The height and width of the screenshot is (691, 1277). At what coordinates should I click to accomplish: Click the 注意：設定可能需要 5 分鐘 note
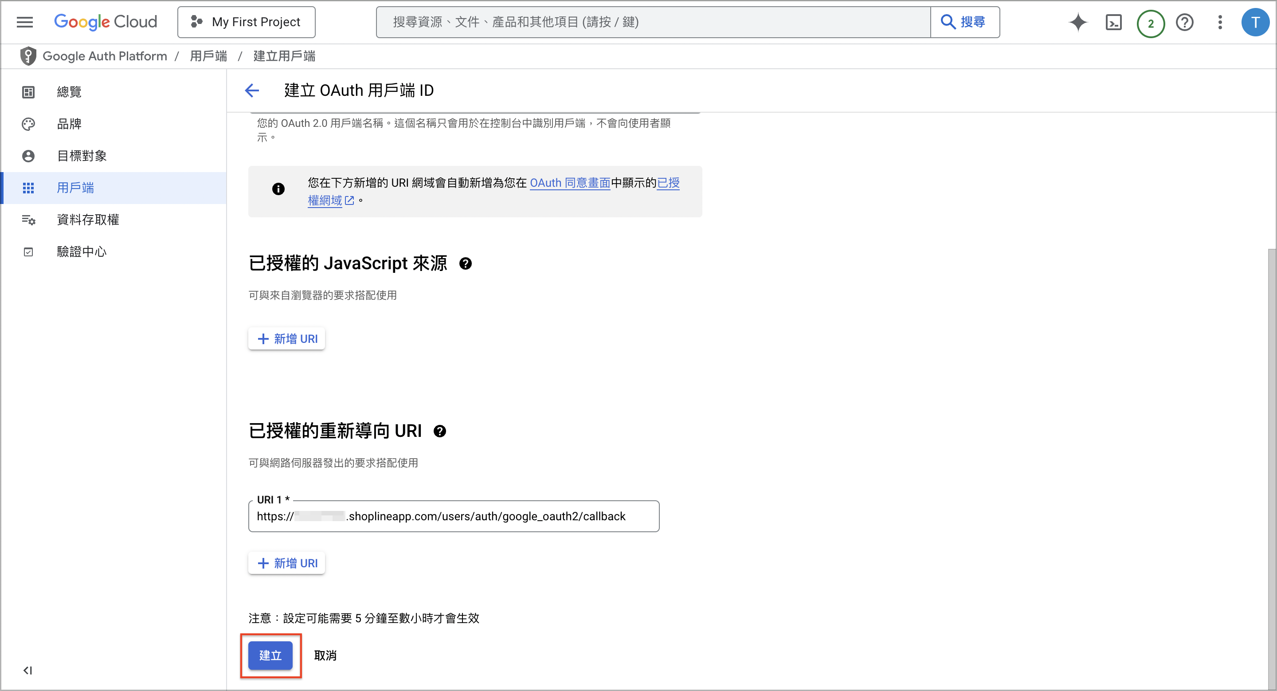coord(364,618)
